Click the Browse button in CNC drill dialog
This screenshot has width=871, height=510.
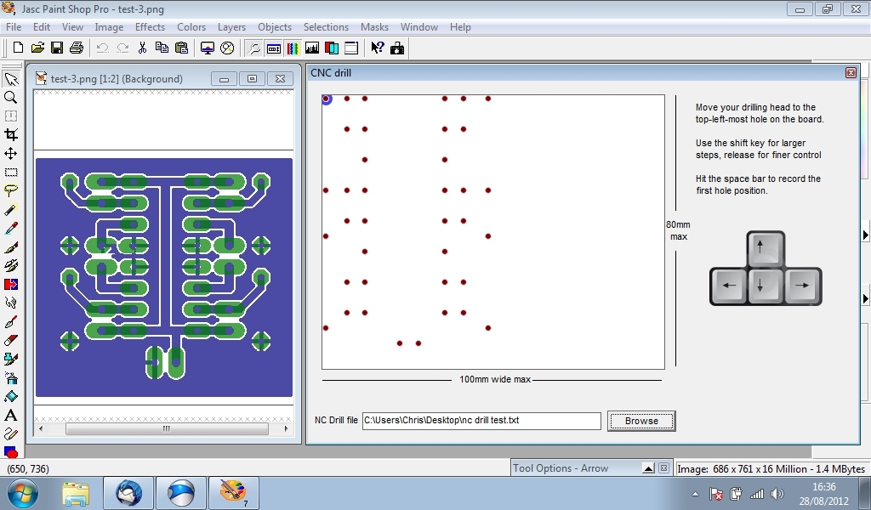641,420
